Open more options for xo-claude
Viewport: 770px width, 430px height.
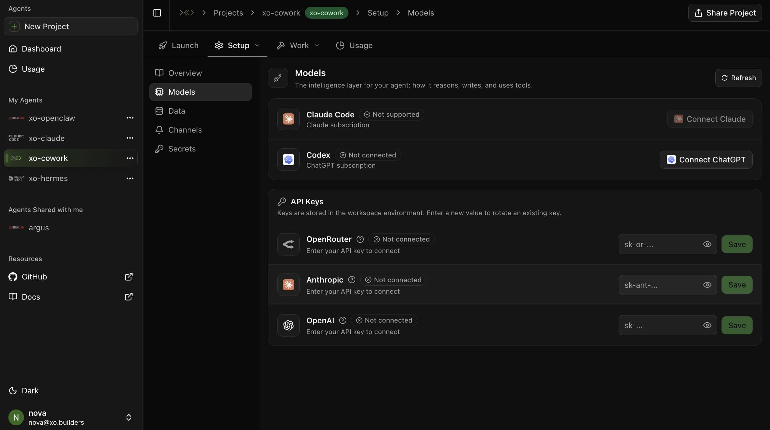(130, 138)
